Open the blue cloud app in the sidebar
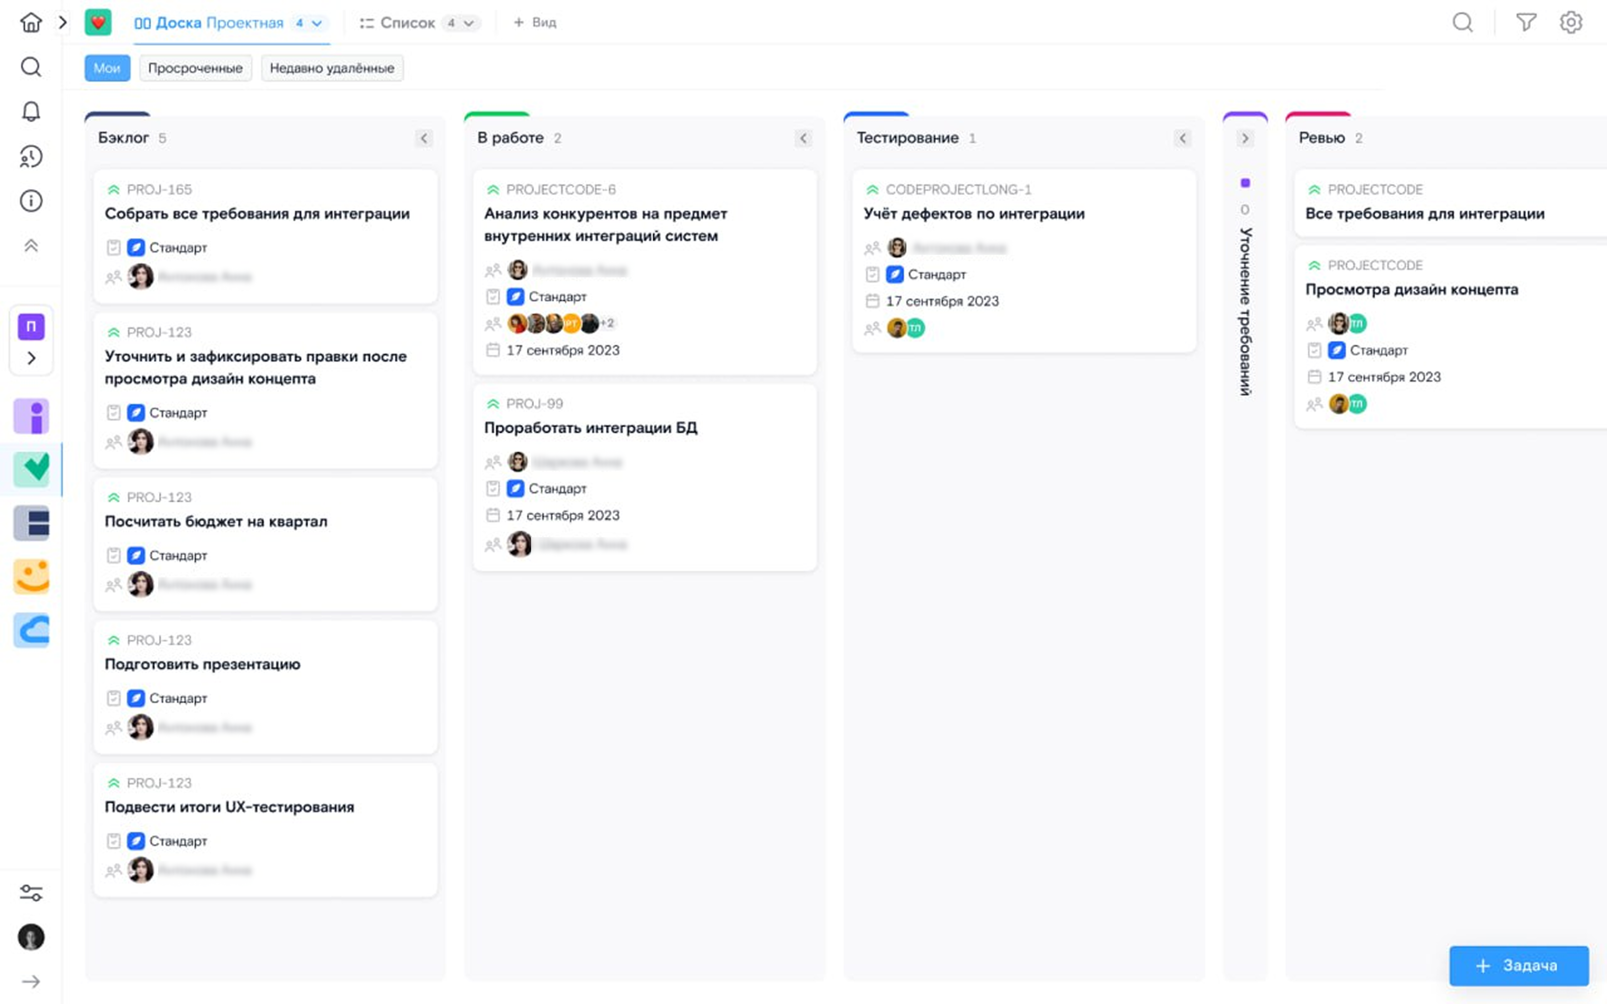1607x1004 pixels. (31, 629)
